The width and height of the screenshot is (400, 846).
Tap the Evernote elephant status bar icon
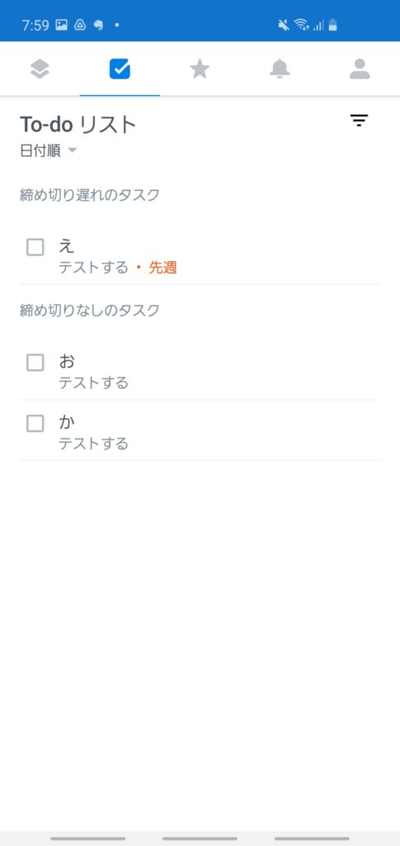click(x=98, y=25)
